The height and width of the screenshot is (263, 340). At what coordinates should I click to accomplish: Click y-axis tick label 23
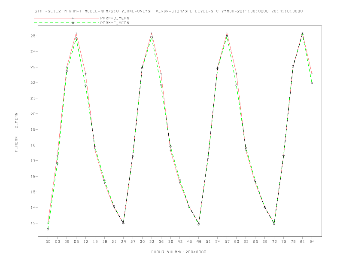pos(33,67)
